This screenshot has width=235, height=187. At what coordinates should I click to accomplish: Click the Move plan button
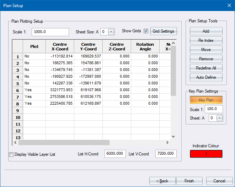click(206, 50)
